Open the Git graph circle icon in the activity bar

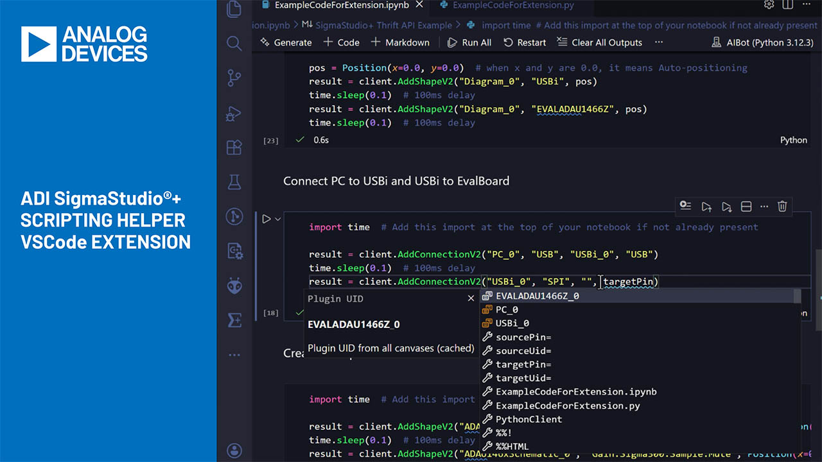pyautogui.click(x=234, y=217)
